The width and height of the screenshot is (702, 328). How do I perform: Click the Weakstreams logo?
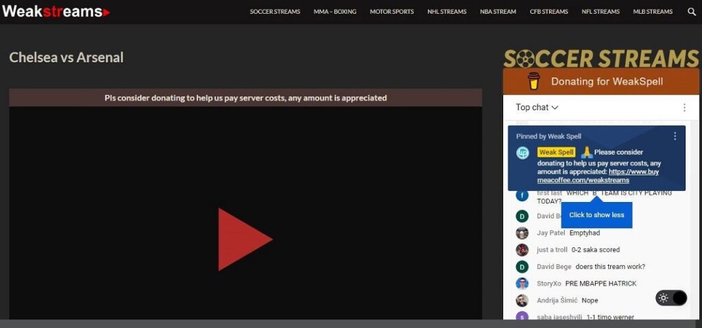[56, 12]
